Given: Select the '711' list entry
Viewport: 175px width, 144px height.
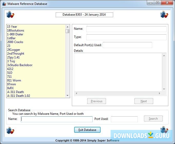Looking at the screenshot, I should click(36, 77).
